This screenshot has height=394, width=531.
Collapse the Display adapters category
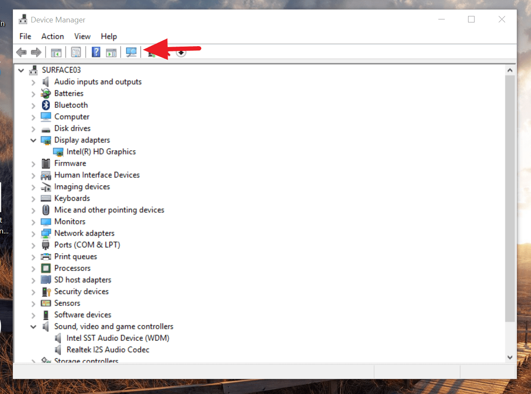33,140
